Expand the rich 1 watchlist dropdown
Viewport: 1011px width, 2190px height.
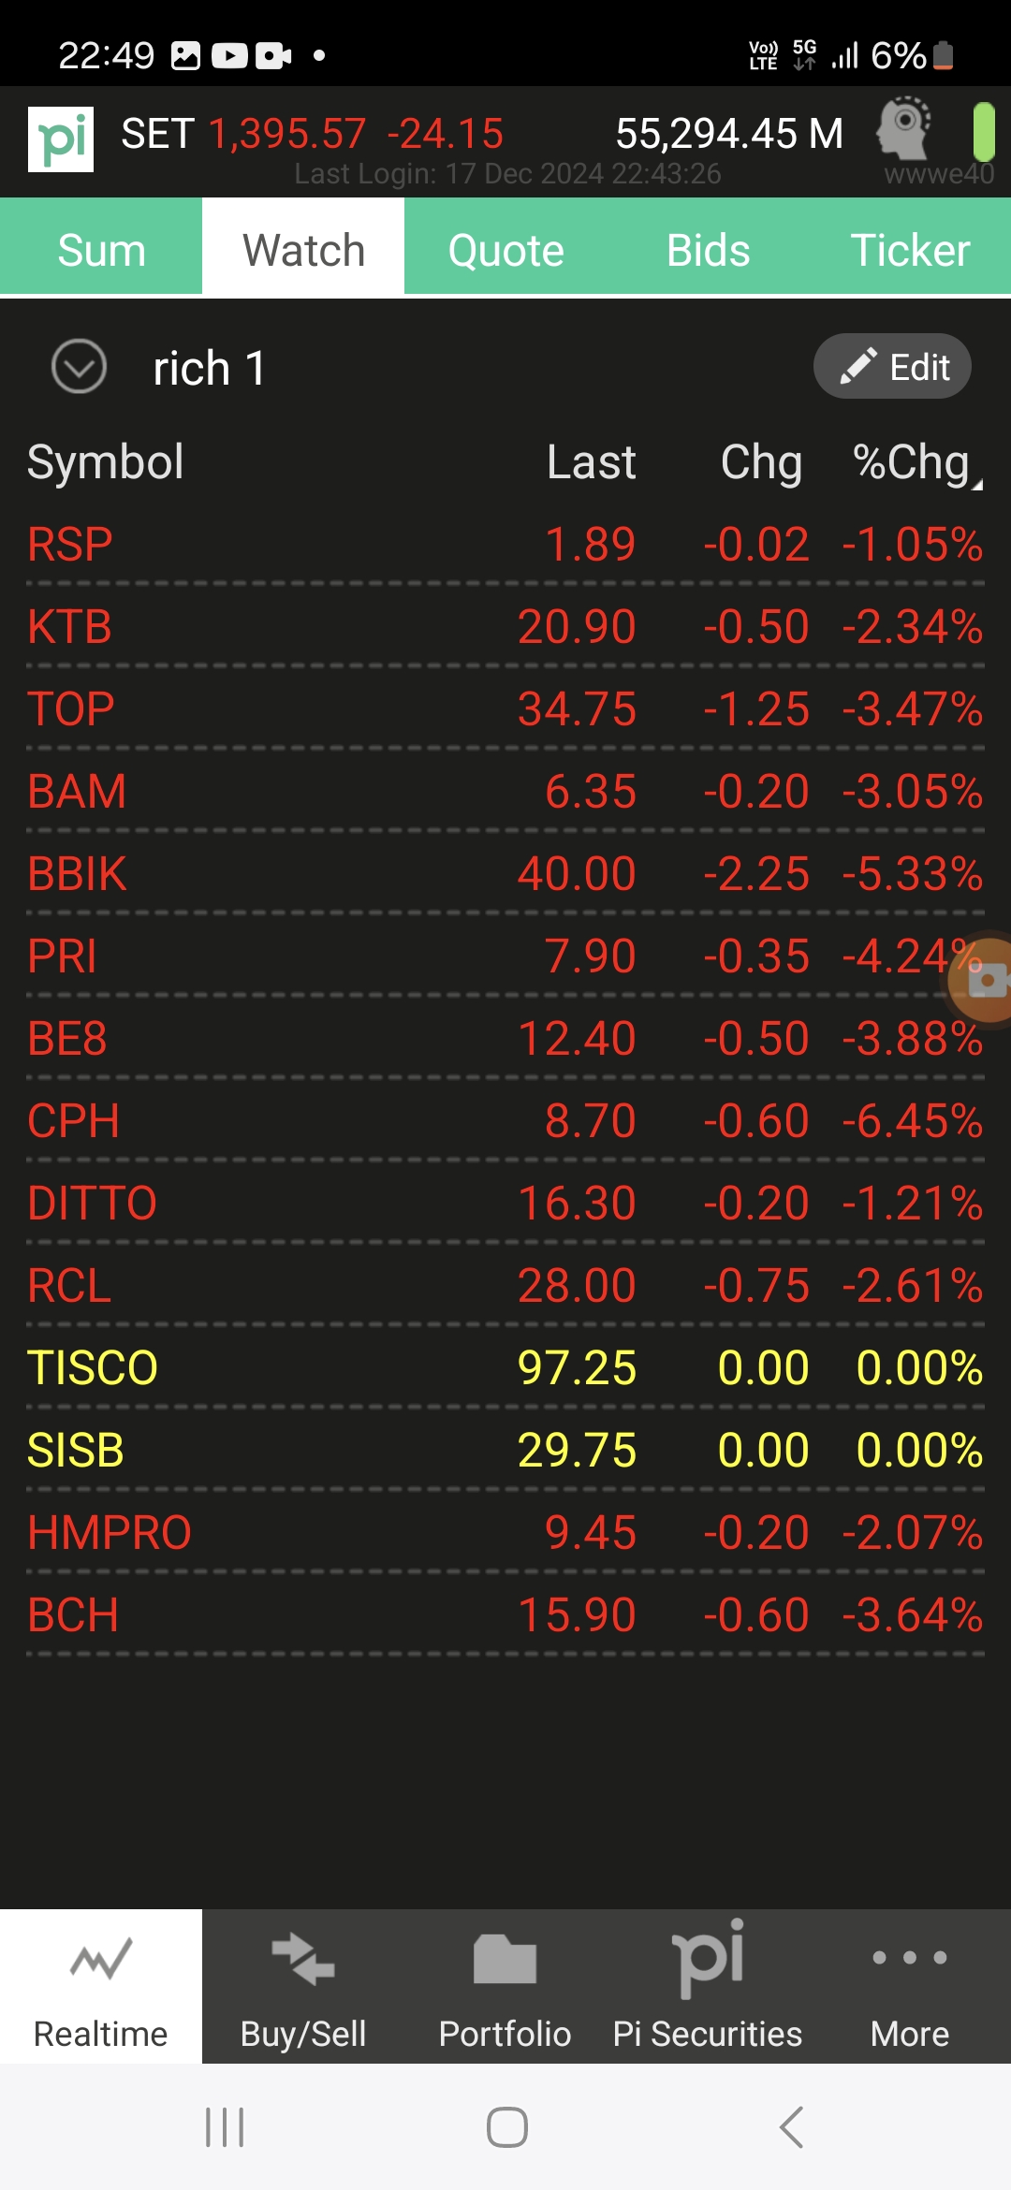click(79, 366)
